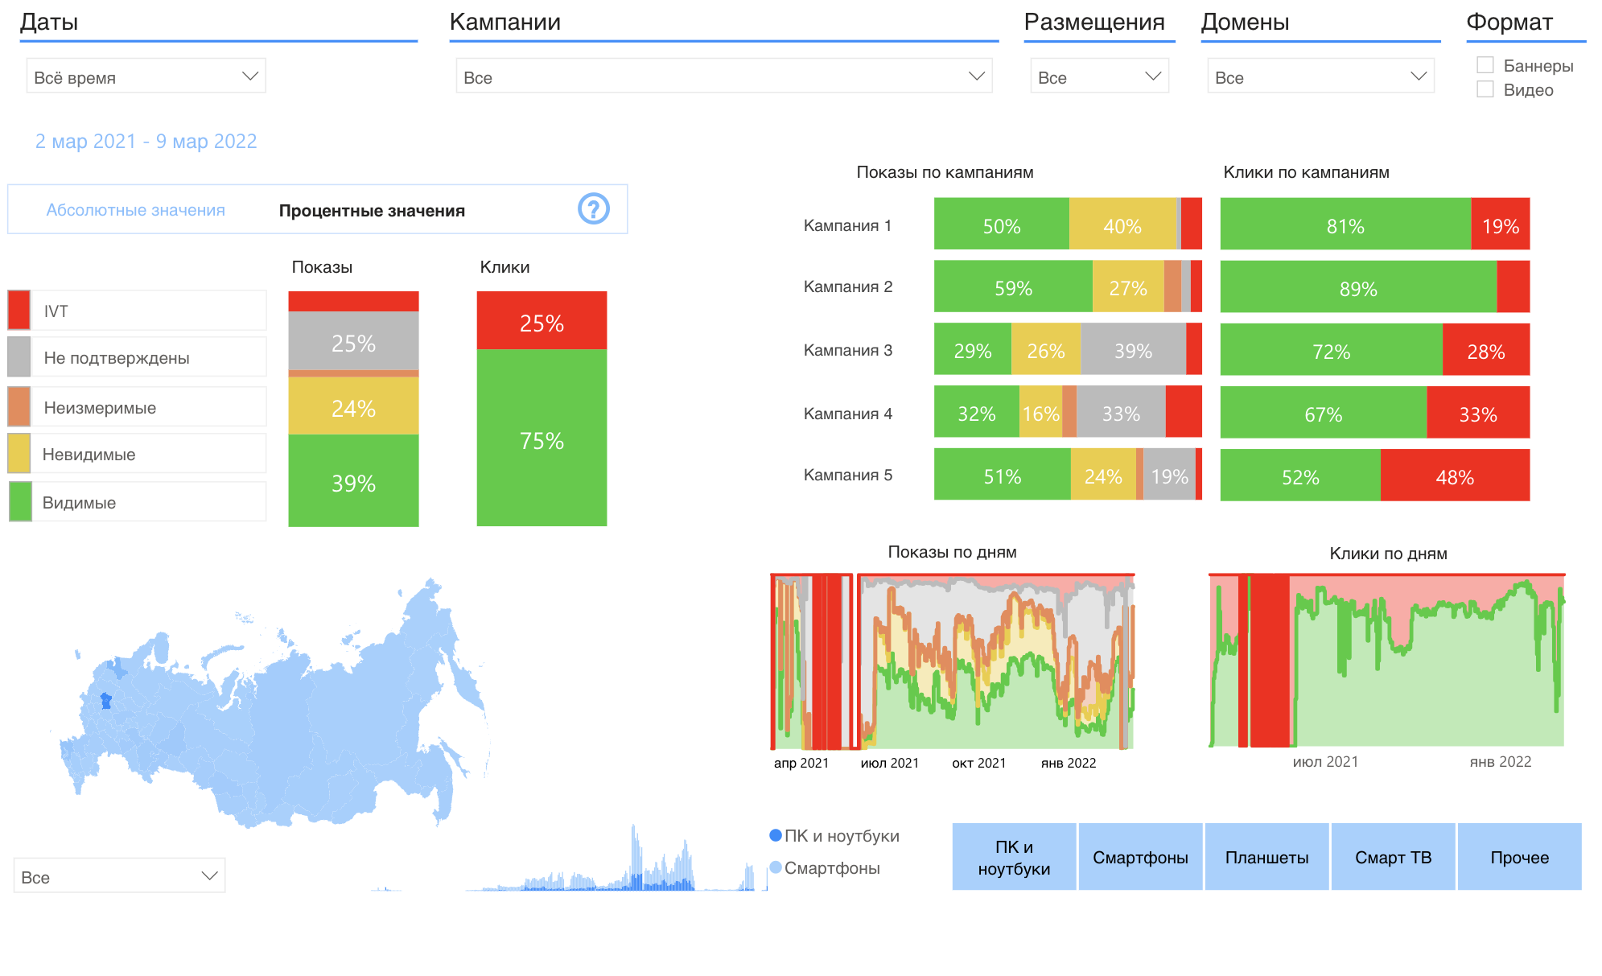
Task: Open the Размещения dropdown
Action: (1098, 76)
